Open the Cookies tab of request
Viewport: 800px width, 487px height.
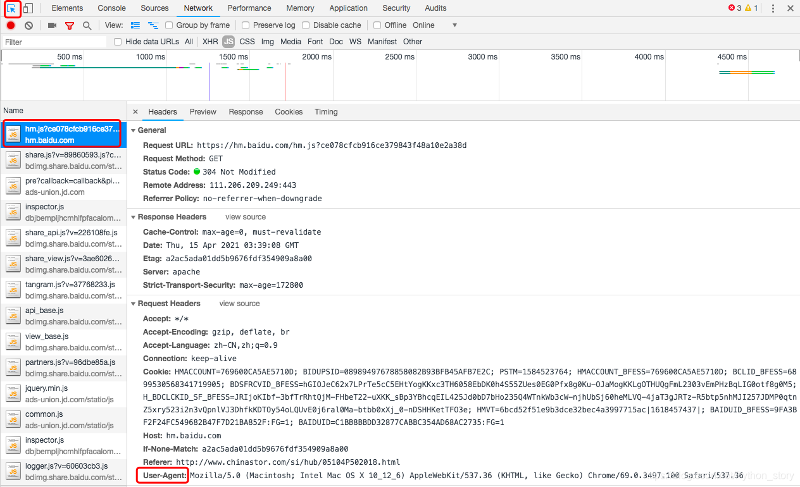point(289,112)
